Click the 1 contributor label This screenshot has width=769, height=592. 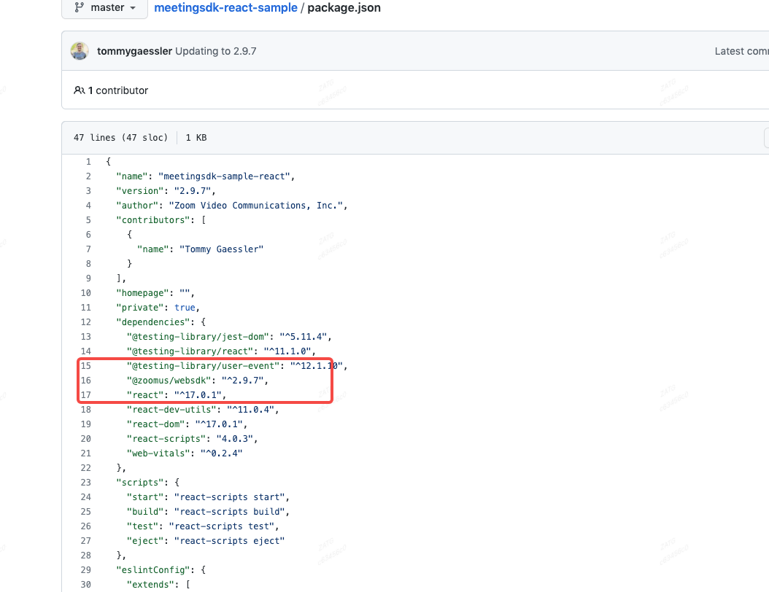118,90
